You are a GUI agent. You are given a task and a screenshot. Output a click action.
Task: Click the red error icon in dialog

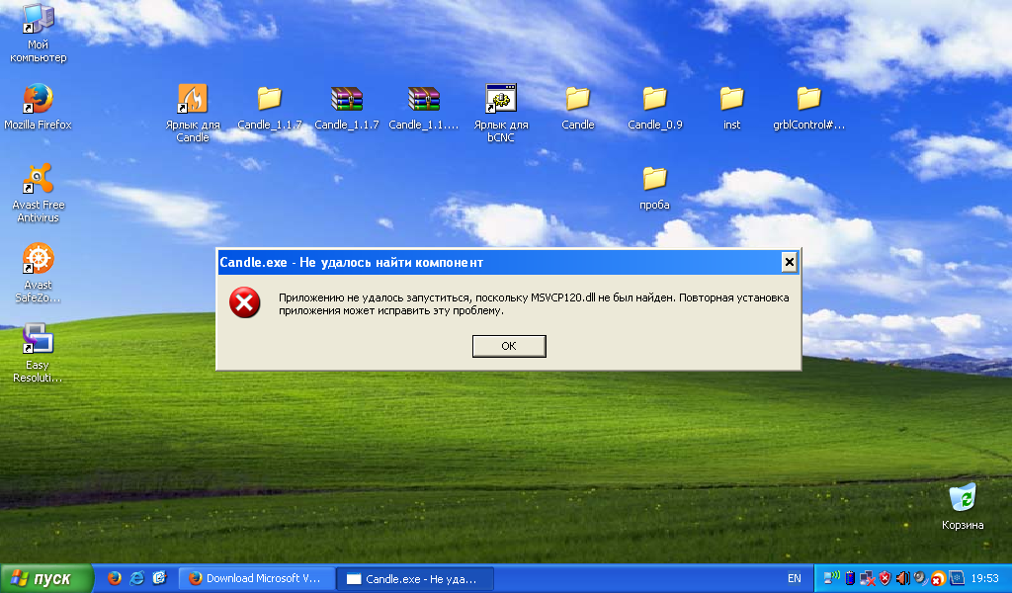pyautogui.click(x=245, y=302)
